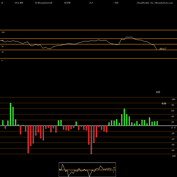Click the 100 axis label on RSI panel
The image size is (177, 177).
(3, 32)
